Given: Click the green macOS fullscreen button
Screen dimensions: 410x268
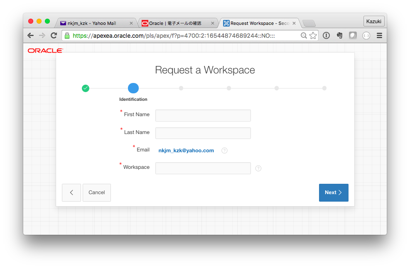Looking at the screenshot, I should [47, 21].
